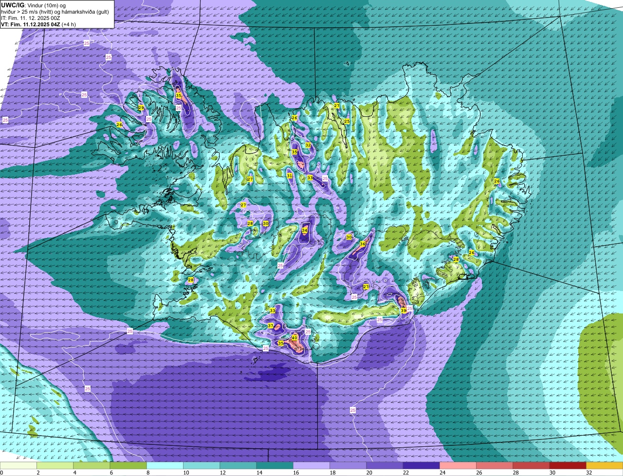The width and height of the screenshot is (623, 476).
Task: Click the legend swatch between 0 and 2
Action: [18, 465]
